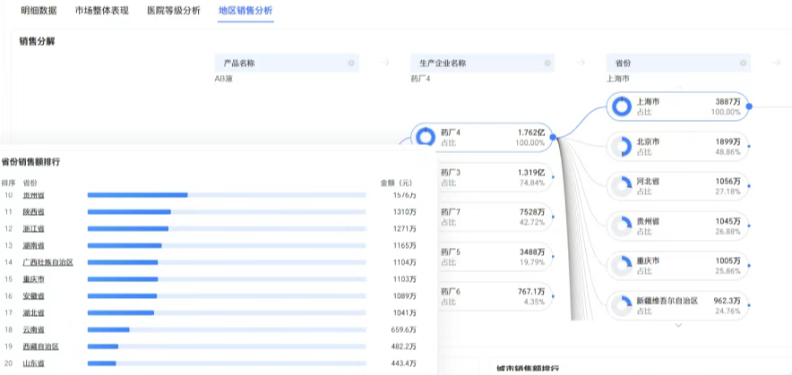Click the 陕西省 link in ranking list

click(x=35, y=211)
